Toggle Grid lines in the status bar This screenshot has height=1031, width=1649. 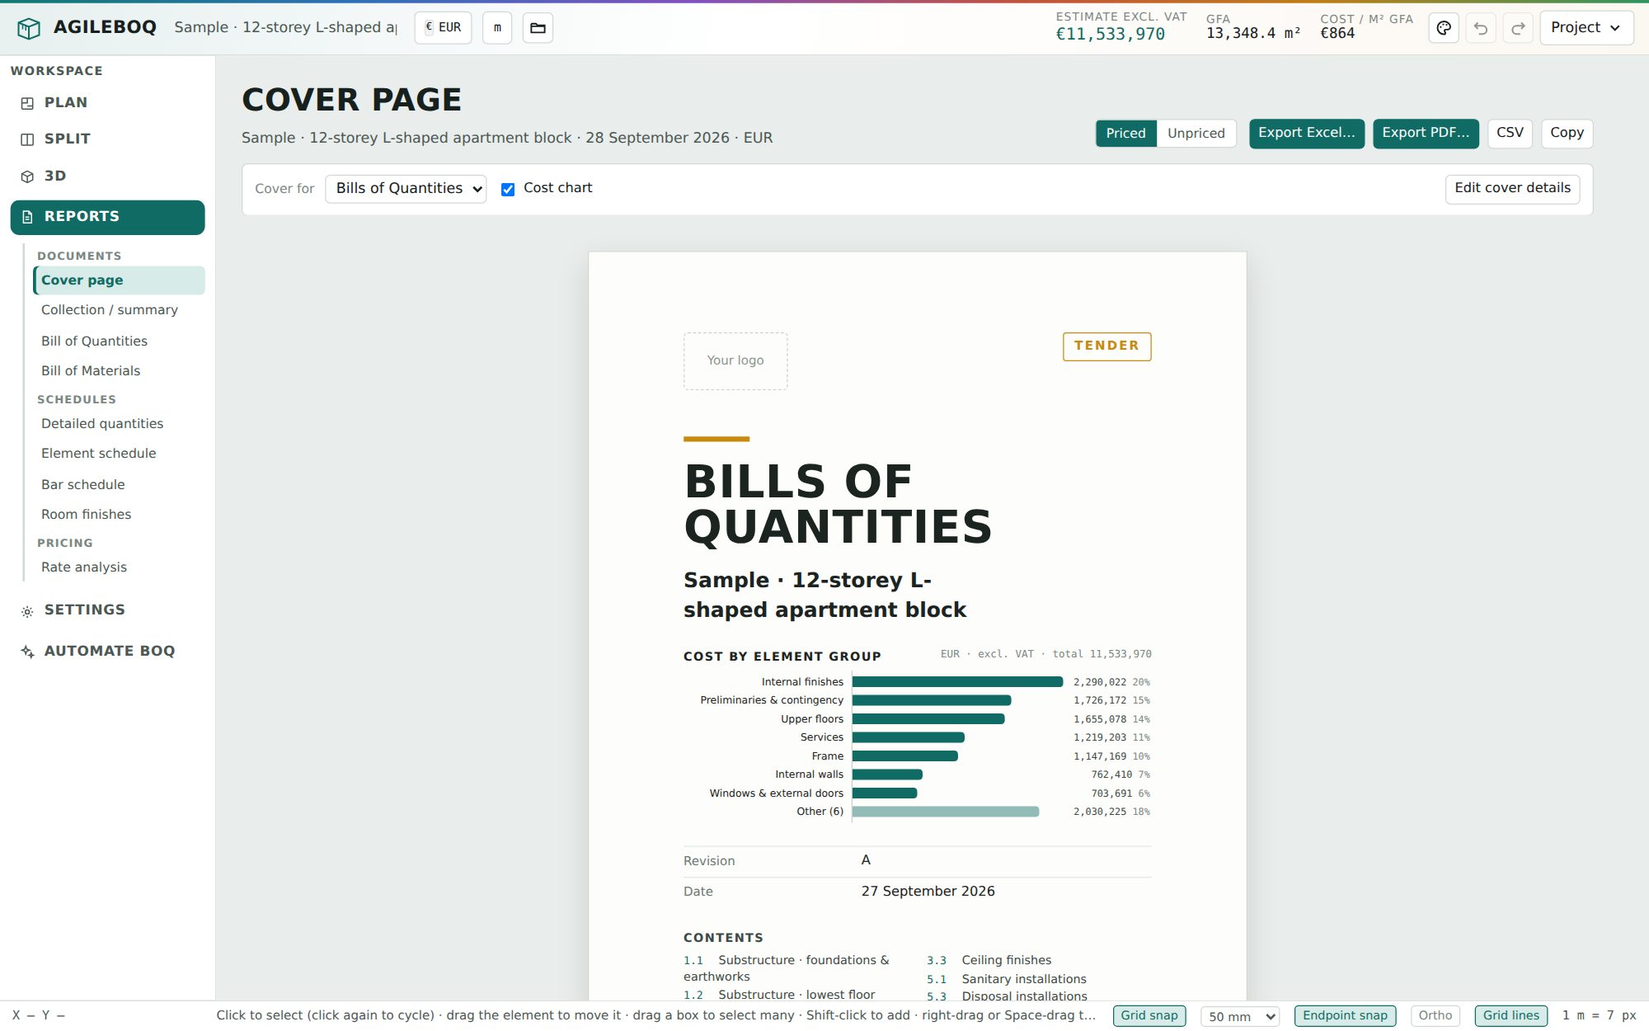tap(1510, 1015)
